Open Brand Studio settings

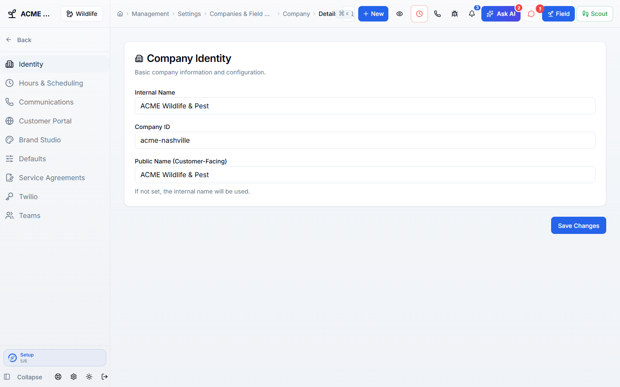tap(55, 140)
